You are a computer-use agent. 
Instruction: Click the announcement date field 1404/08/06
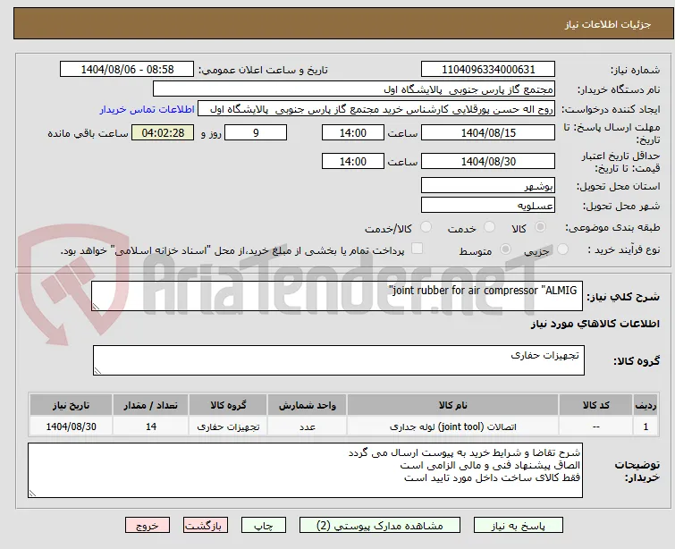click(127, 70)
